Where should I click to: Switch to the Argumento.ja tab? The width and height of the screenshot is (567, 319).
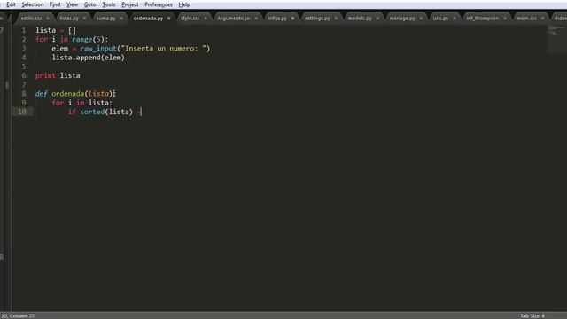(x=234, y=18)
